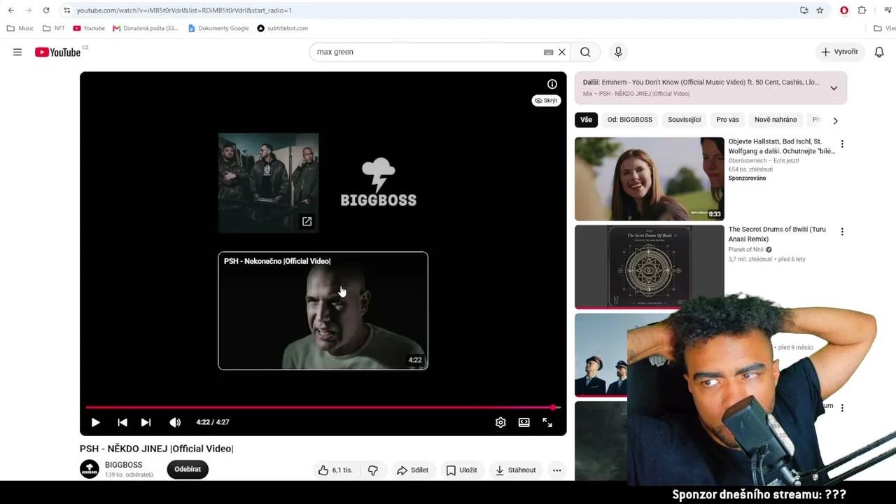Play the video
This screenshot has height=504, width=896.
[x=96, y=422]
